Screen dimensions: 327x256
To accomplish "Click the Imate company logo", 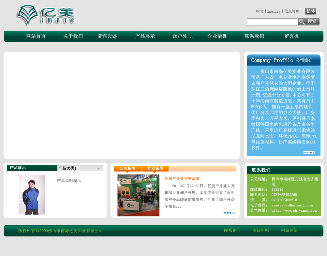I will point(46,15).
